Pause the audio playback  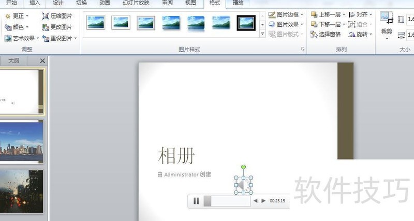coord(196,201)
